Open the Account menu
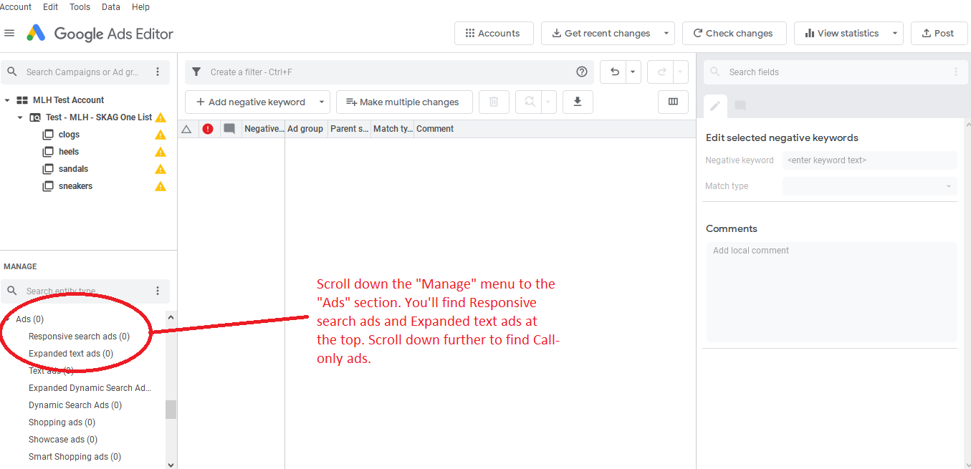 click(16, 6)
